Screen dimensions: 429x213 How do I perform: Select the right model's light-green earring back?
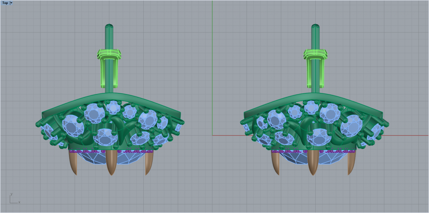click(x=315, y=68)
